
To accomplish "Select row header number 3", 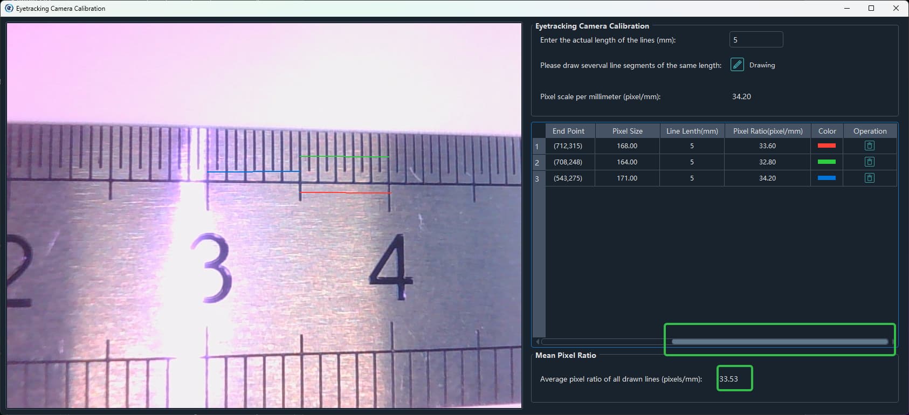I will coord(539,178).
